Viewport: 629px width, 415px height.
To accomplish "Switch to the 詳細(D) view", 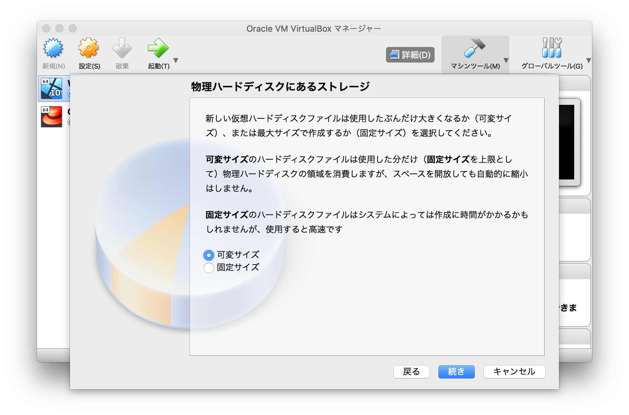I will (410, 55).
